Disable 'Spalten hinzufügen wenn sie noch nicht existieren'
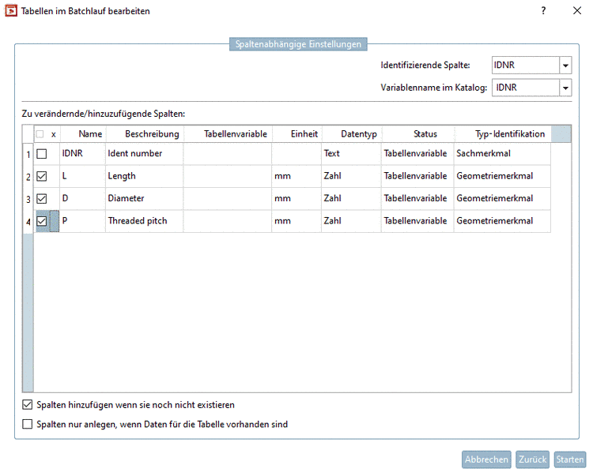The height and width of the screenshot is (476, 593). click(x=28, y=405)
